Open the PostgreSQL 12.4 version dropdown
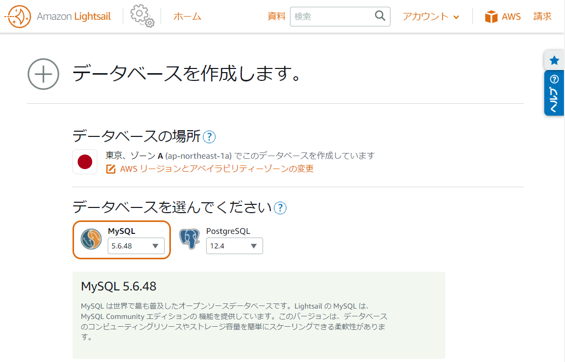565x362 pixels. 234,246
